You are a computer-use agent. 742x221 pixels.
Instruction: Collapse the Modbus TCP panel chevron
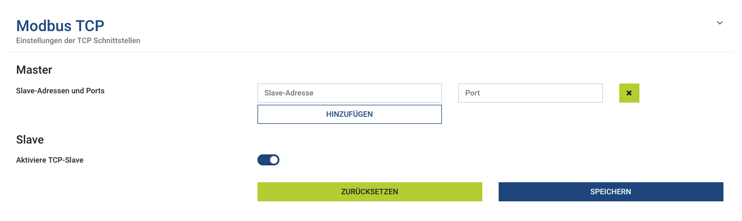(x=720, y=23)
